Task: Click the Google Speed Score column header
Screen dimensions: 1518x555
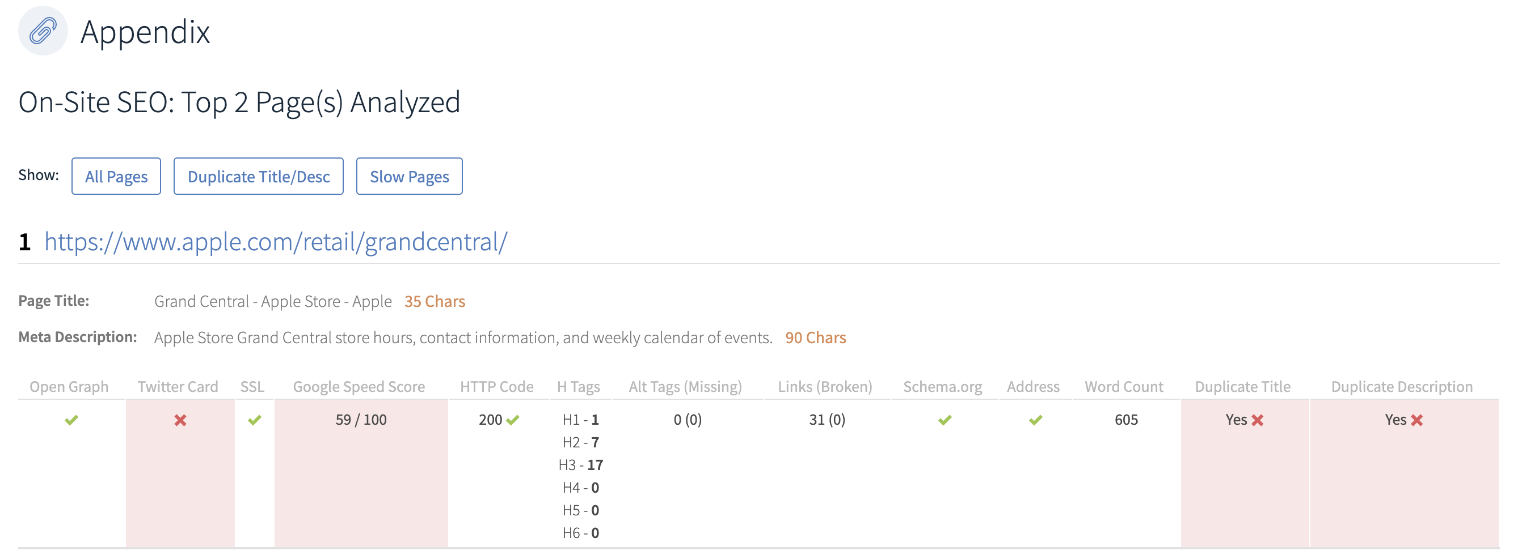Action: (359, 387)
